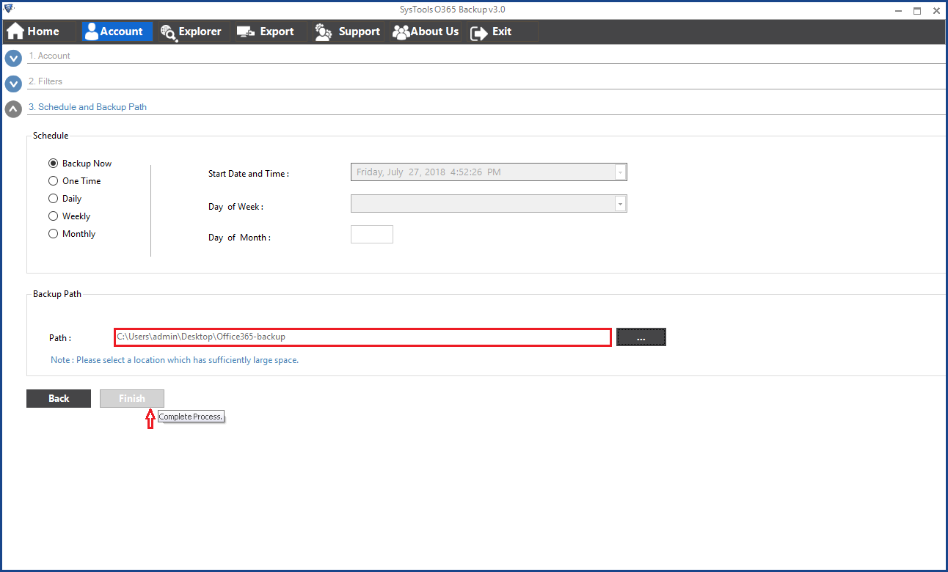Click the 'Day of Week :' label
948x572 pixels.
(236, 207)
